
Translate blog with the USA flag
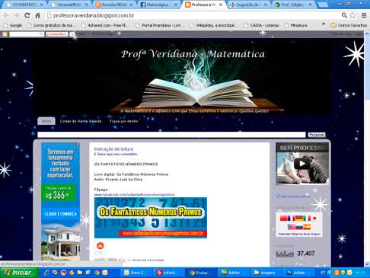tap(292, 227)
